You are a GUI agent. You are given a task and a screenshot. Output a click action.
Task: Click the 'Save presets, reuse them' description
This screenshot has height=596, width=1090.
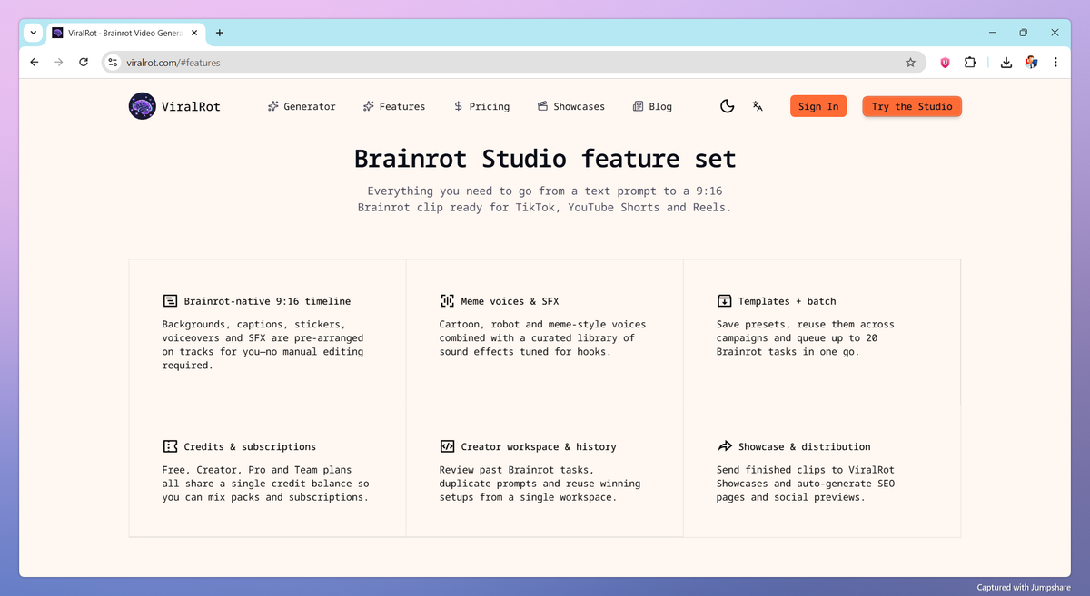pos(806,337)
